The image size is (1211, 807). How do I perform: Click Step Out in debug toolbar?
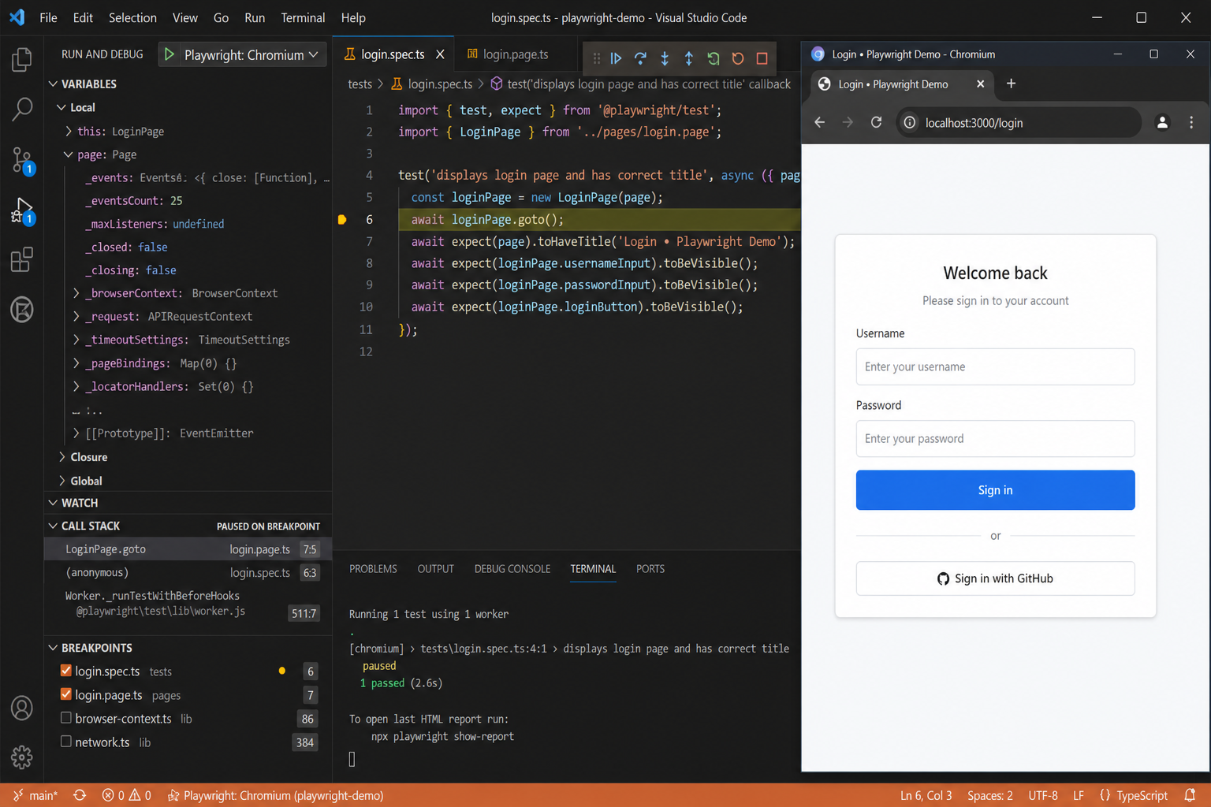coord(689,58)
